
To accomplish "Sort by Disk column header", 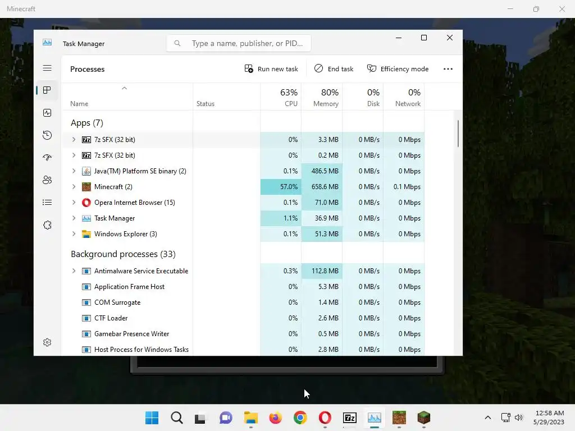I will pos(363,97).
